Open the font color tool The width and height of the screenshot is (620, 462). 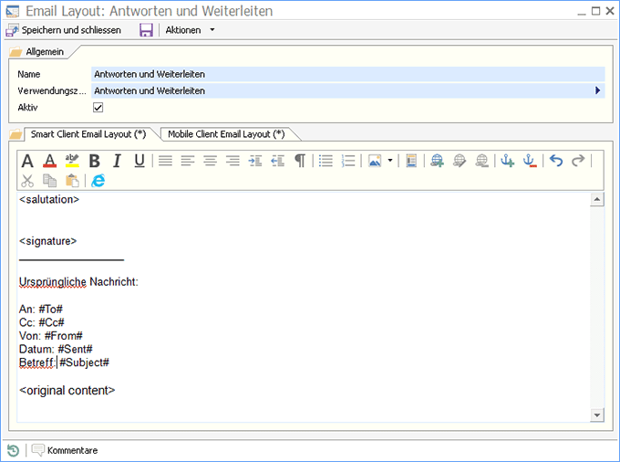(50, 161)
